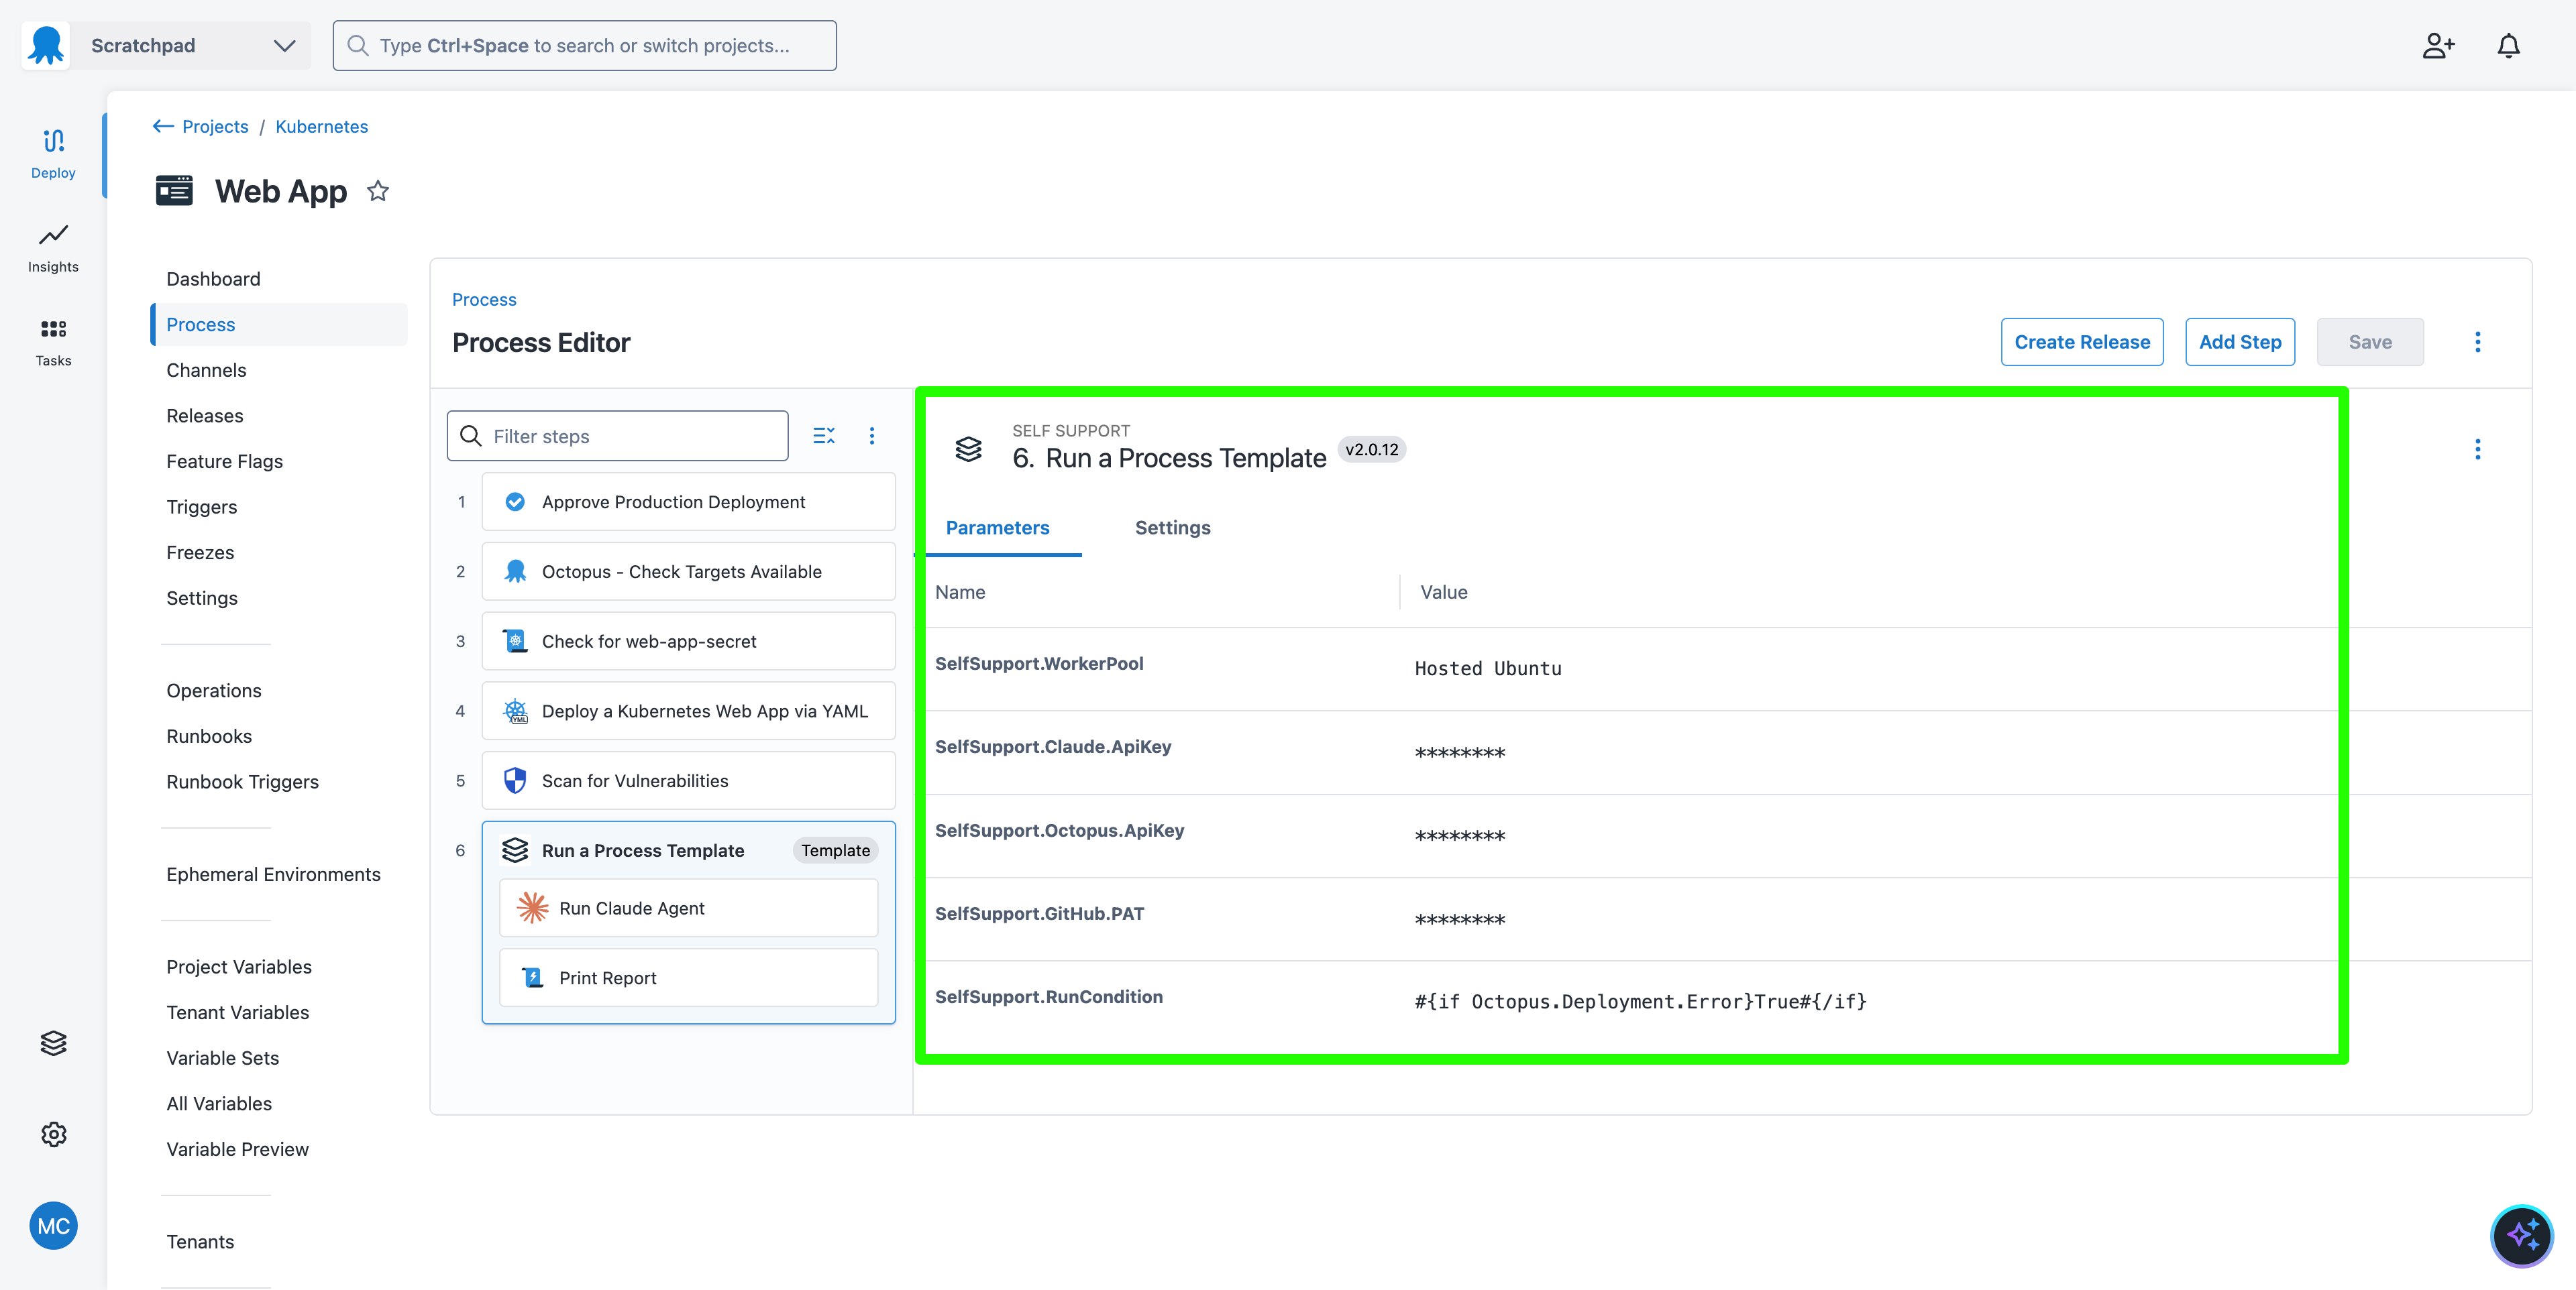The image size is (2576, 1290).
Task: Click the Hosted Ubuntu worker pool value
Action: pos(1488,668)
